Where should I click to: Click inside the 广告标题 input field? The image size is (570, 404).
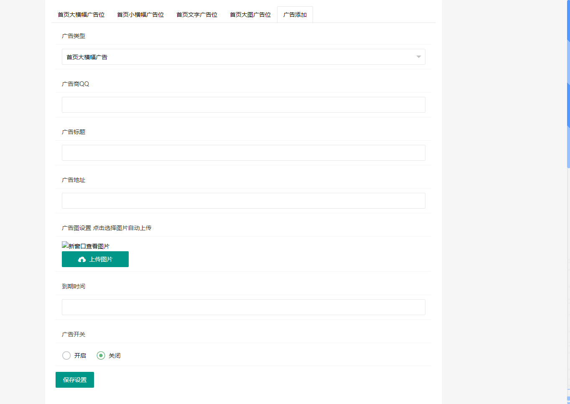pos(244,152)
